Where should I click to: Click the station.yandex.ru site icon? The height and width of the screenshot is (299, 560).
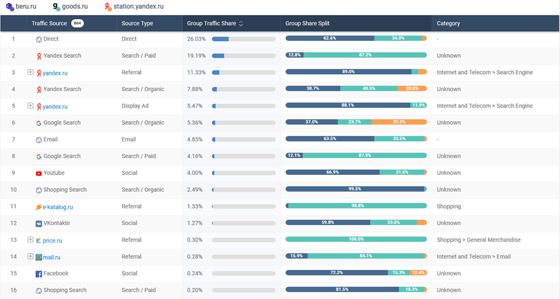click(108, 6)
